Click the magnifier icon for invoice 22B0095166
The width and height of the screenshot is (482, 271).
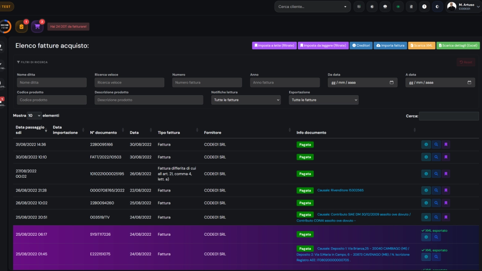(436, 145)
